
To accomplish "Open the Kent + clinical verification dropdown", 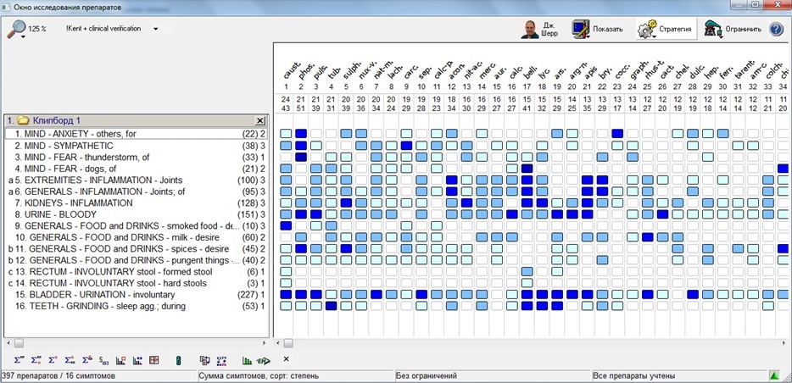I will 155,29.
